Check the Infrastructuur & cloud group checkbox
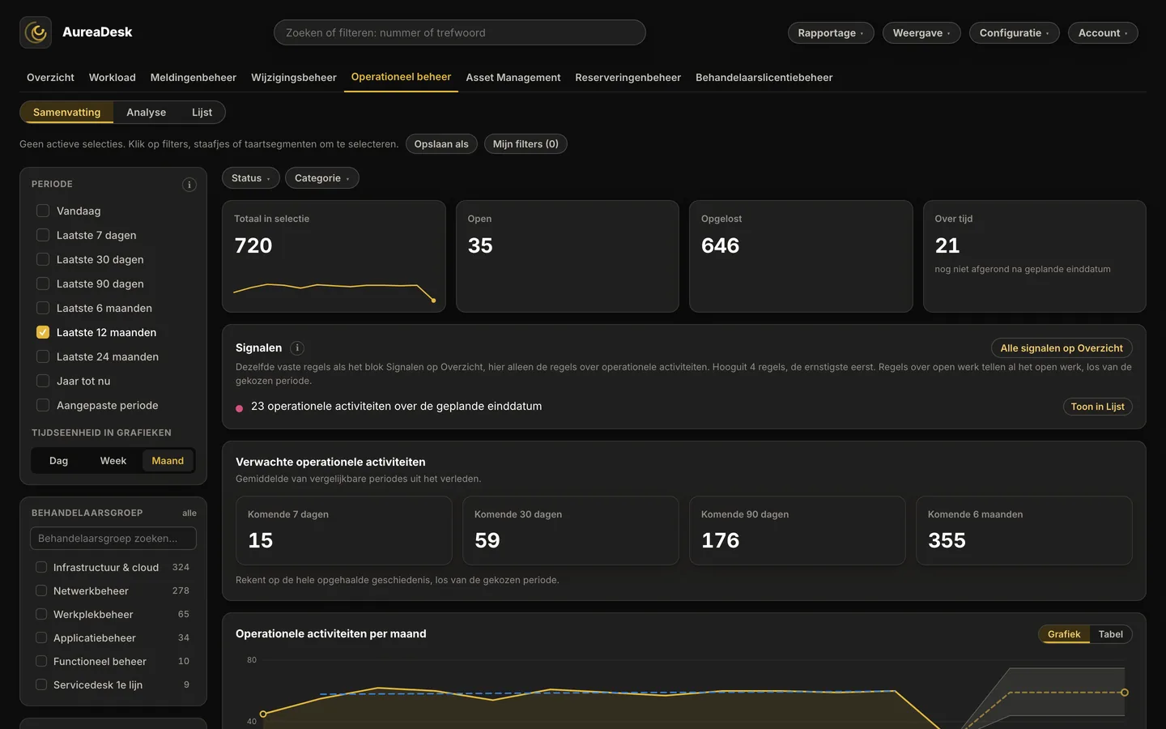The image size is (1166, 729). [41, 567]
